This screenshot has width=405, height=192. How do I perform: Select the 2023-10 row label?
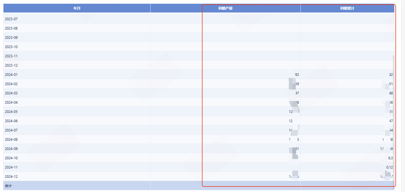tap(11, 47)
